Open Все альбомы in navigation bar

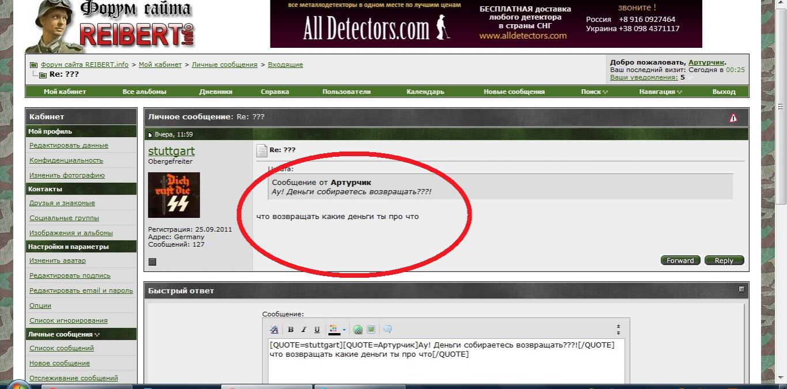(x=144, y=92)
